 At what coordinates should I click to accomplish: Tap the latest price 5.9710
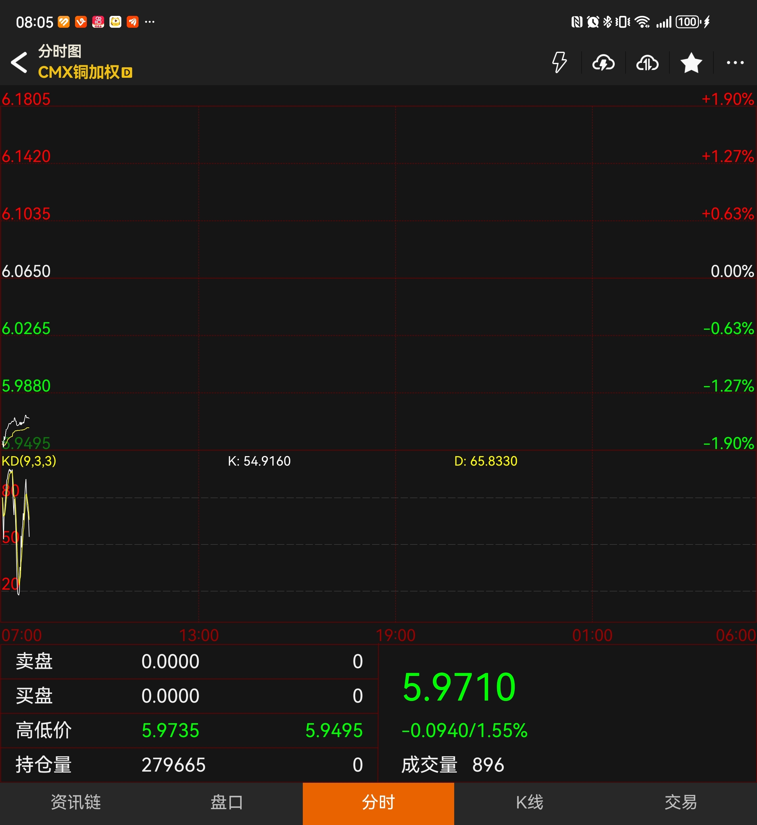click(x=459, y=687)
